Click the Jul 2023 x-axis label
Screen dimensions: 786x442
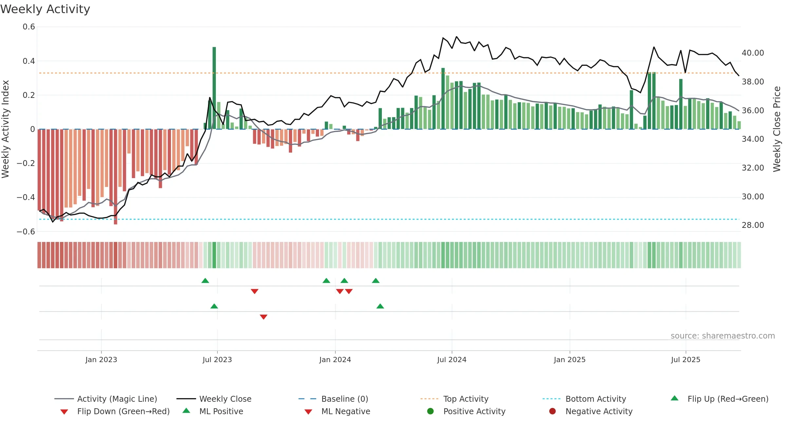point(217,359)
